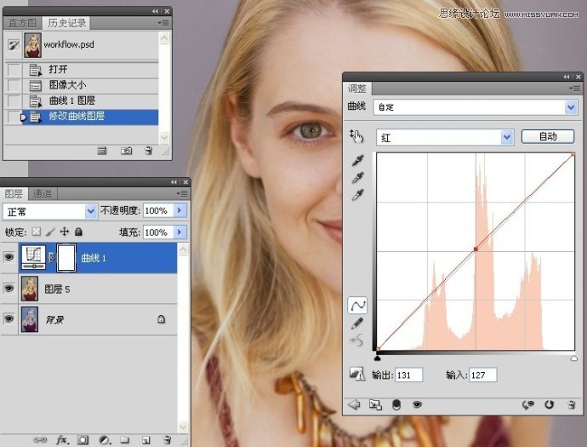Click the black point input slider
587x447 pixels.
tap(378, 358)
